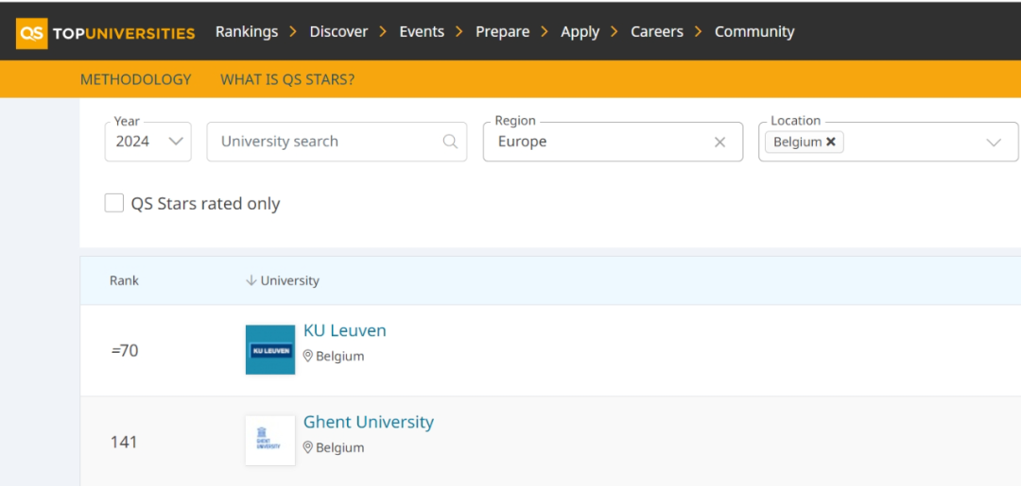Open the Apply menu

[x=580, y=32]
